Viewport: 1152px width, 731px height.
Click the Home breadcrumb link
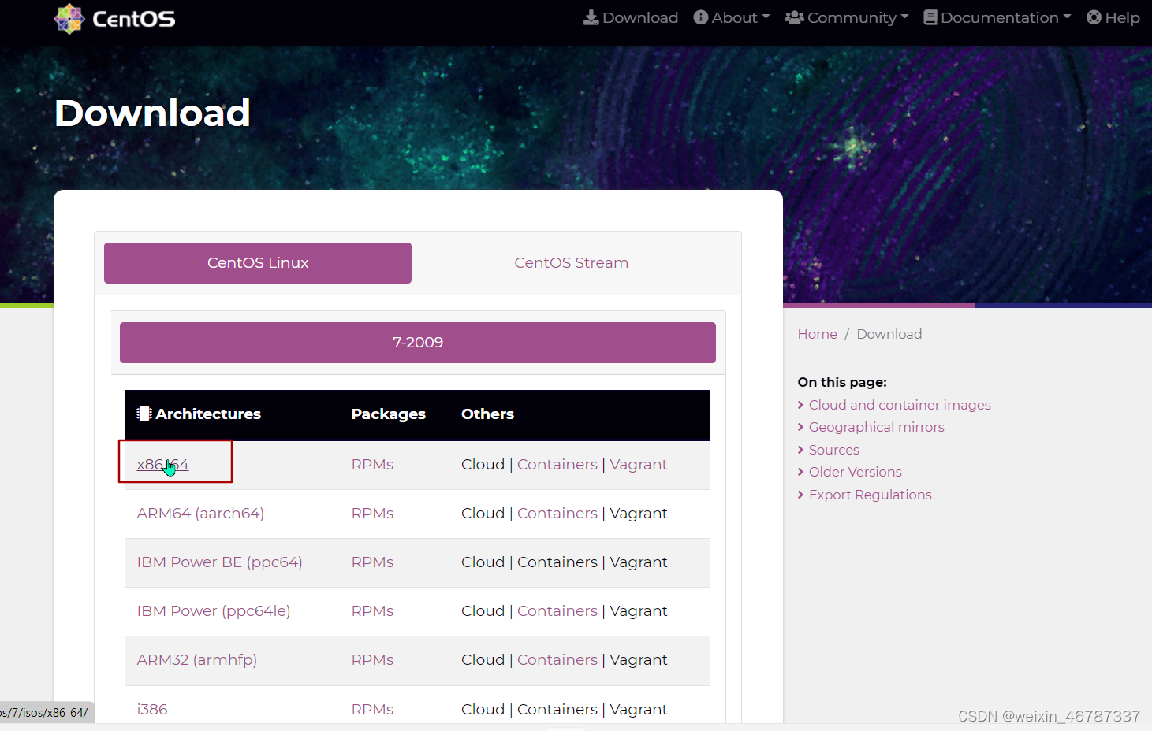[817, 334]
